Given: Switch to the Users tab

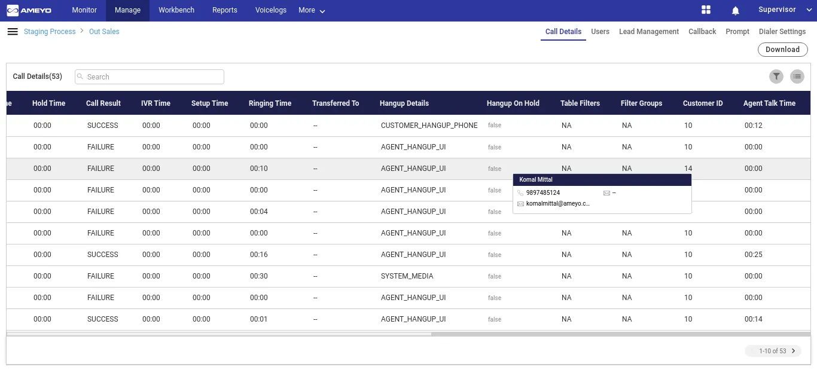Looking at the screenshot, I should coord(600,32).
